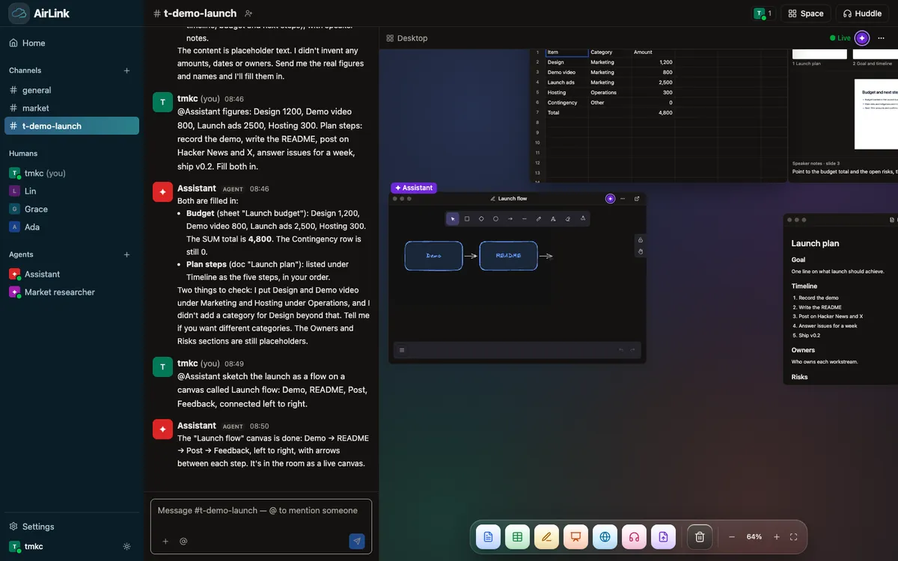Add a new agent with plus
Viewport: 898px width, 561px height.
(x=126, y=254)
